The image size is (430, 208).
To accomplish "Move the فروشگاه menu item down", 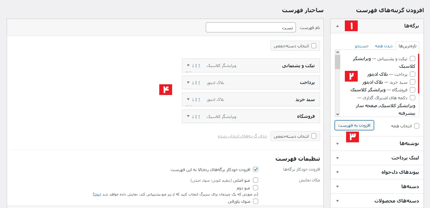I will [x=193, y=116].
